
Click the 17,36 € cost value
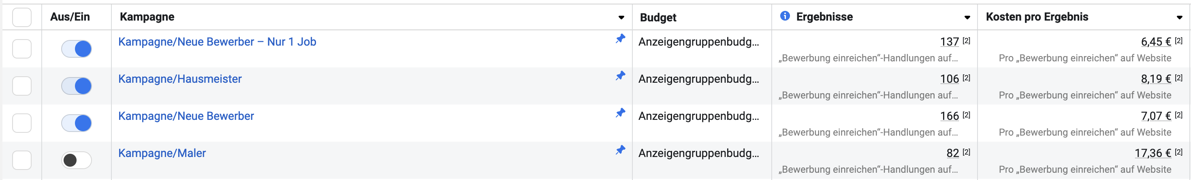tap(1153, 153)
